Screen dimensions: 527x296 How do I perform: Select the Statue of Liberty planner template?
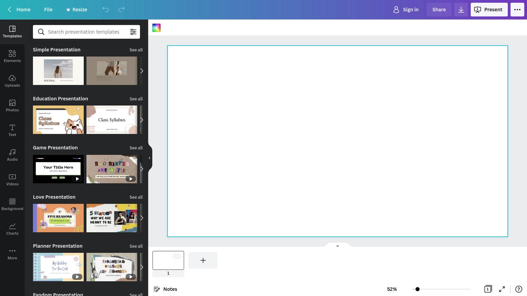point(112,267)
